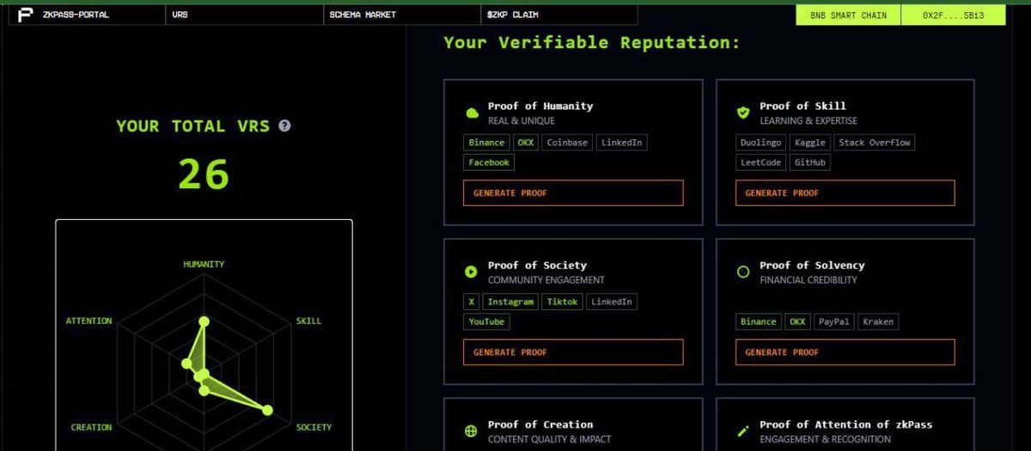Click the wallet address 0x2F....5B13 button
1031x451 pixels.
tap(953, 15)
